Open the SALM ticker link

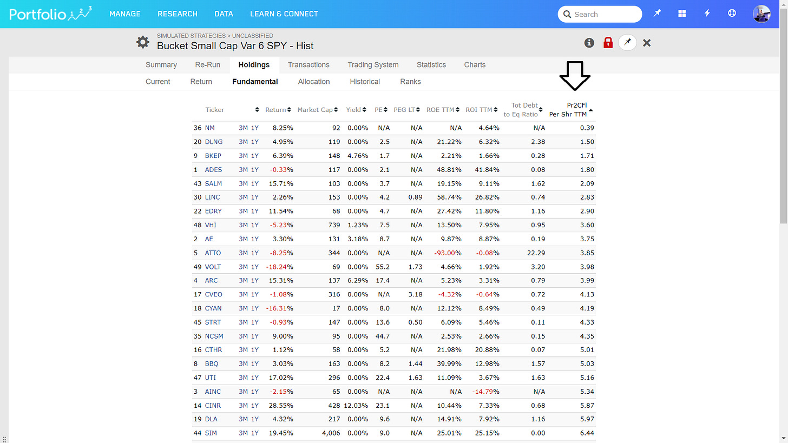tap(213, 183)
